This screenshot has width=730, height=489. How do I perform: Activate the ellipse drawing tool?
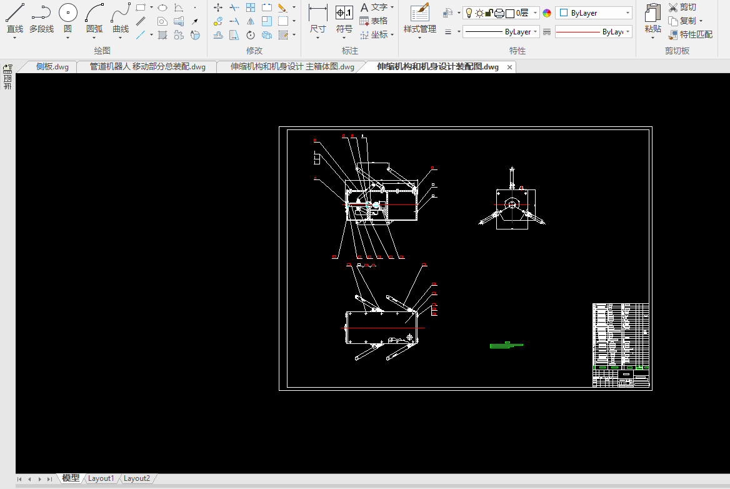coord(162,8)
